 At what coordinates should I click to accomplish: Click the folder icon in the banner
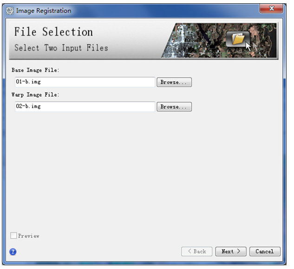pos(238,39)
